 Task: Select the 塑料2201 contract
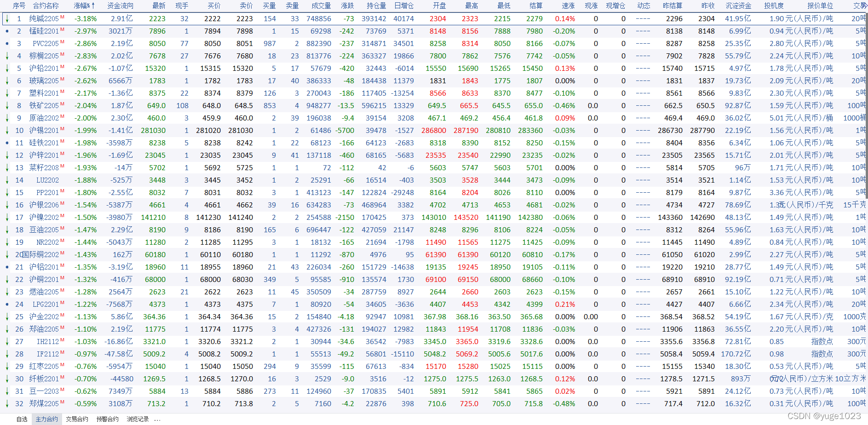click(44, 93)
